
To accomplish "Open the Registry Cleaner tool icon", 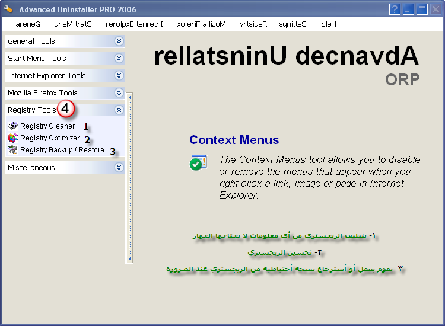I will (x=13, y=126).
